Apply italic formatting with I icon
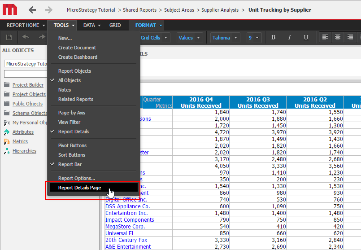The height and width of the screenshot is (250, 361). (x=290, y=38)
